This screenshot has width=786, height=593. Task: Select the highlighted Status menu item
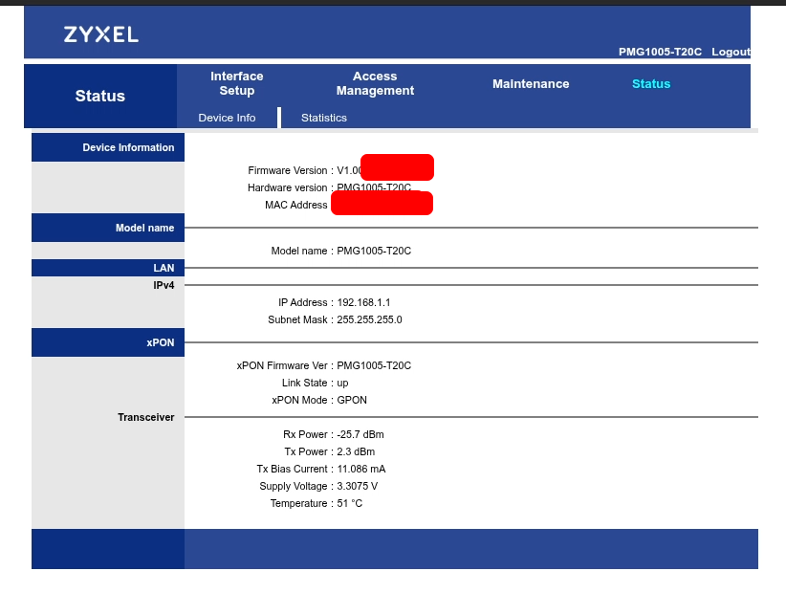[x=650, y=84]
